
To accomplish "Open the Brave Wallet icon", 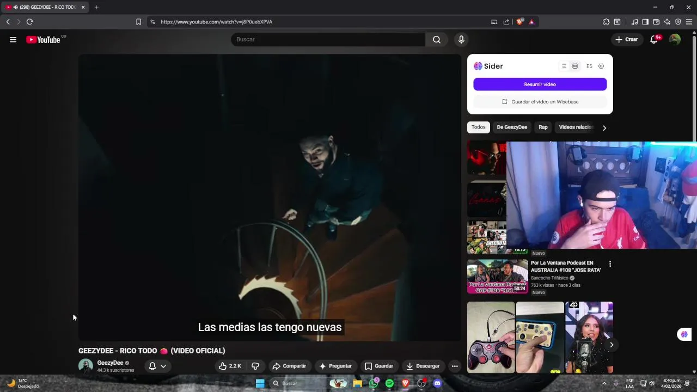I will pyautogui.click(x=656, y=22).
